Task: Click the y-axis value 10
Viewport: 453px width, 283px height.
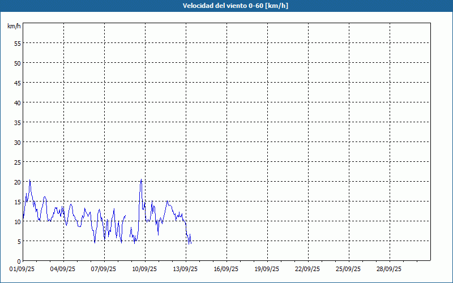Action: (18, 221)
